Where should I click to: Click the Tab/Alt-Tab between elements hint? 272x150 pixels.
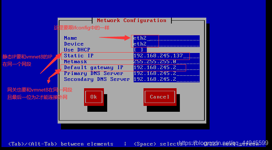61,144
